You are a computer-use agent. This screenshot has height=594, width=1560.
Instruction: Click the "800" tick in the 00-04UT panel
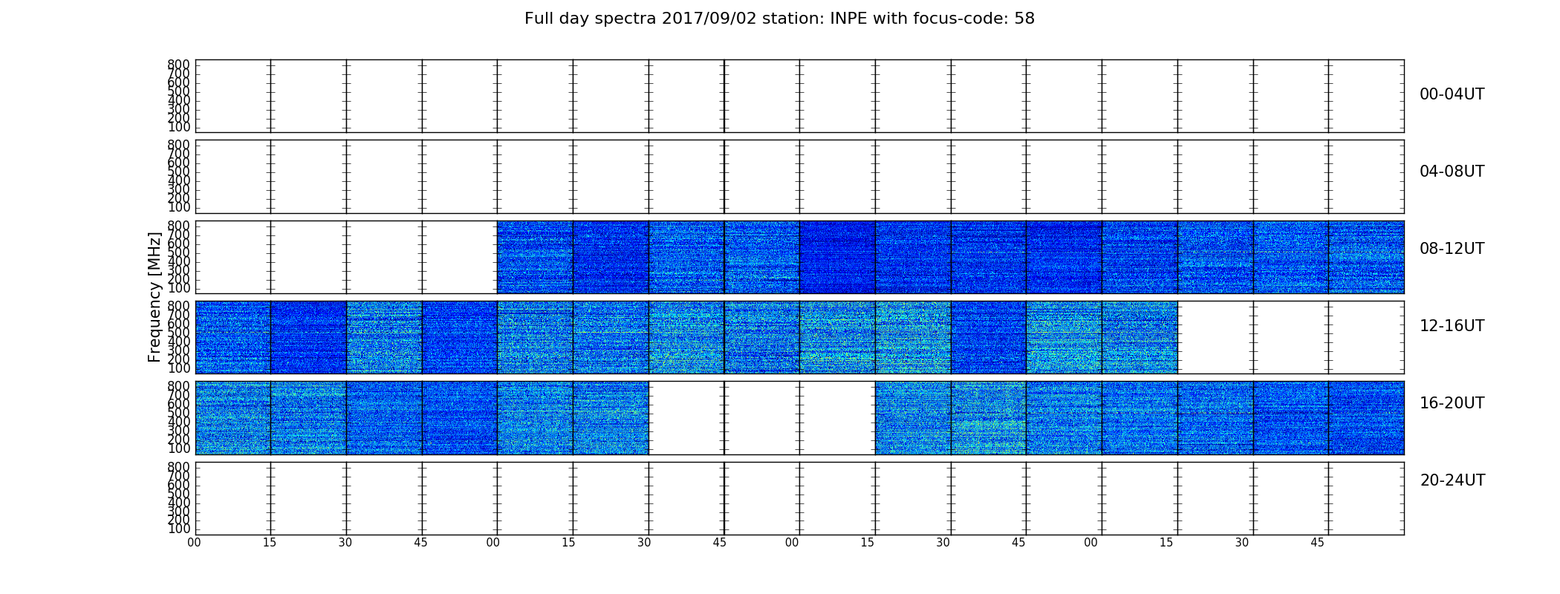[x=179, y=65]
